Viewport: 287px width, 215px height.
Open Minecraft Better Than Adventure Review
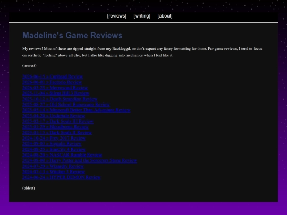click(77, 110)
